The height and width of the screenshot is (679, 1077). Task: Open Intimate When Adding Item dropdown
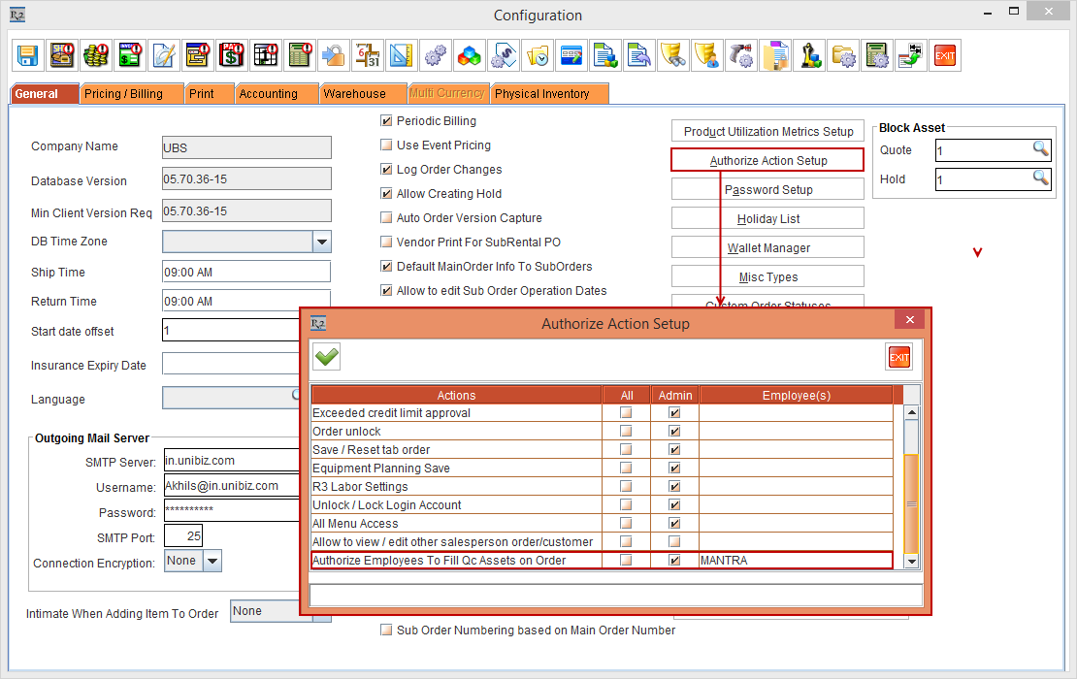[265, 611]
